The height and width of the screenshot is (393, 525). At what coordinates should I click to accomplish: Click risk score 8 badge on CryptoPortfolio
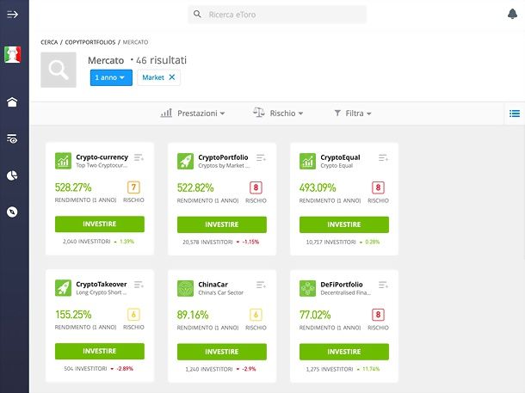(256, 187)
